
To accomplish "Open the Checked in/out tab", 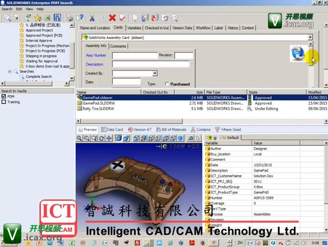I will [157, 28].
